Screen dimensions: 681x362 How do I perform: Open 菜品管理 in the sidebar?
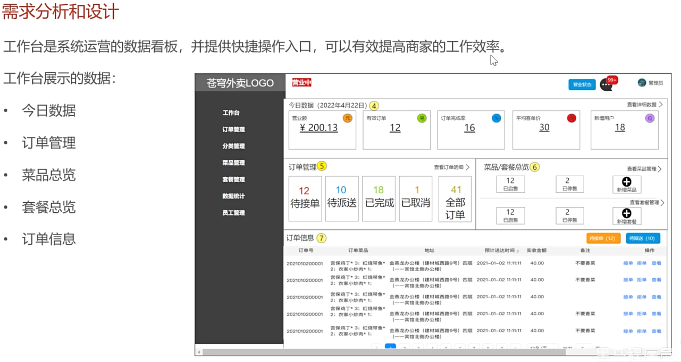tap(233, 163)
